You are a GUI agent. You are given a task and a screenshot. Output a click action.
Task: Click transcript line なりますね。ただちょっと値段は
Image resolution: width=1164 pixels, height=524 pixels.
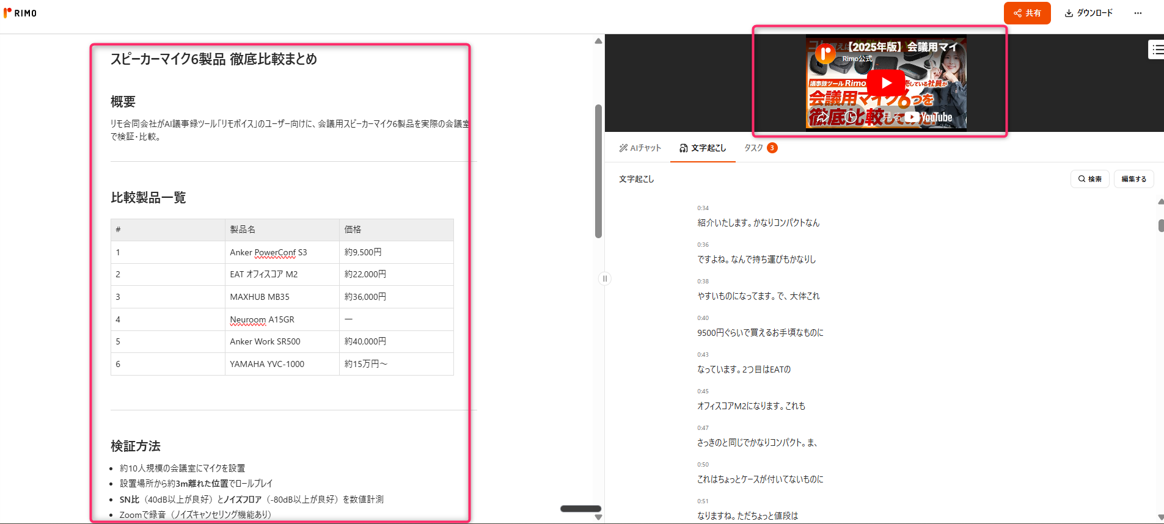[x=747, y=516]
